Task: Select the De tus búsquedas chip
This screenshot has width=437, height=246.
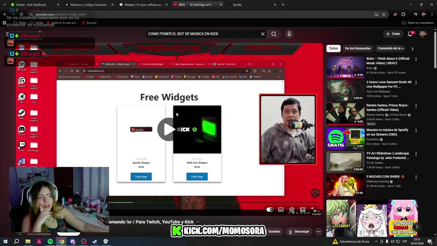Action: [x=358, y=49]
